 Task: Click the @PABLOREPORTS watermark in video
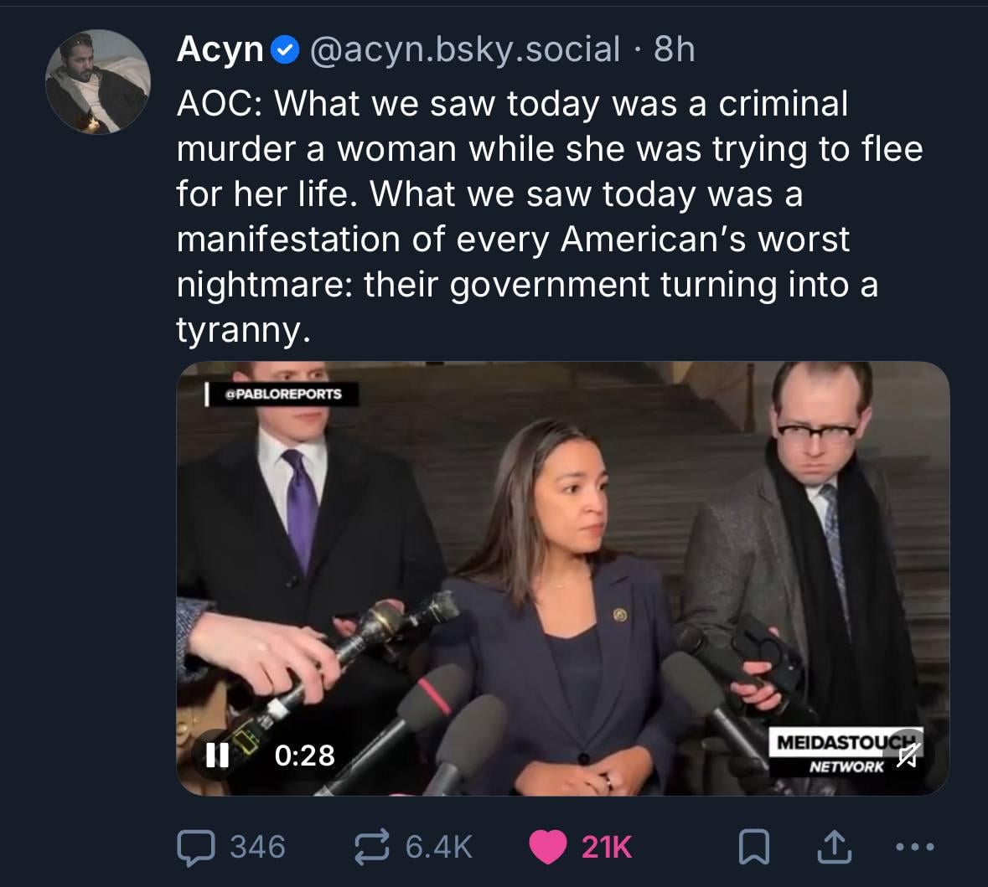click(283, 394)
